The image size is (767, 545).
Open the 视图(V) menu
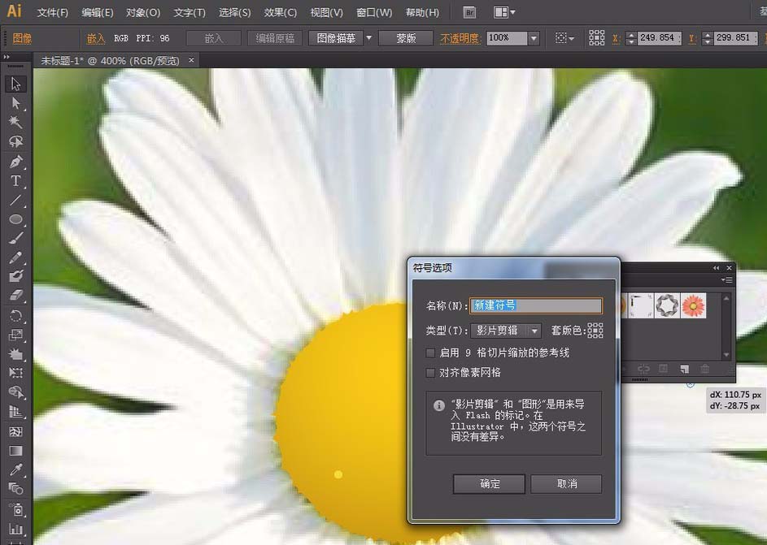[326, 13]
